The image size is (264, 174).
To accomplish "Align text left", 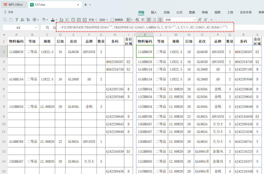I will point(143,20).
